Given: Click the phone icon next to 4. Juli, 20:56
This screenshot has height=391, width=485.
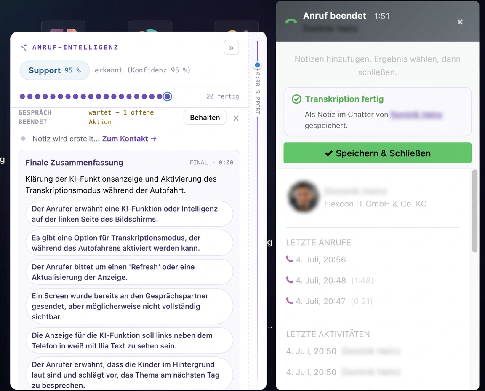Looking at the screenshot, I should point(289,259).
